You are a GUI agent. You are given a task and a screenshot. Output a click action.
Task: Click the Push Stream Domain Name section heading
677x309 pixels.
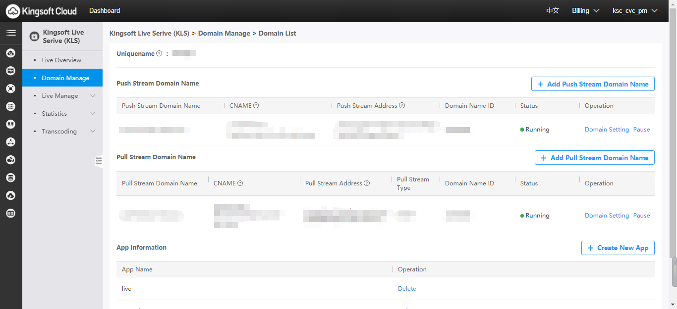point(158,83)
